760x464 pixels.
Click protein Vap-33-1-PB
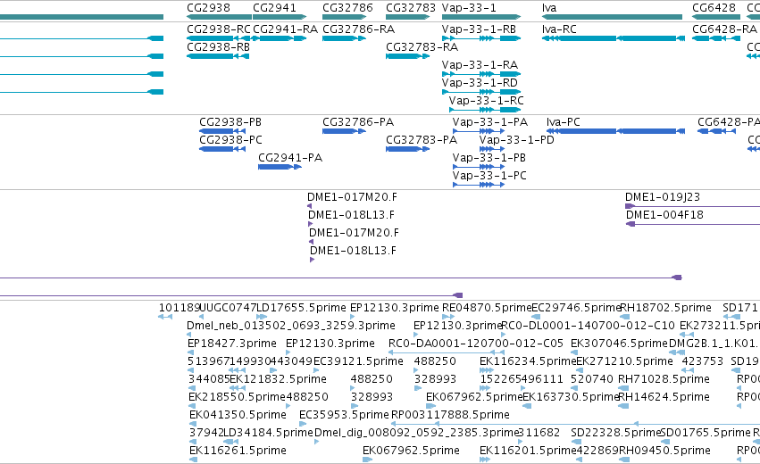coord(489,158)
